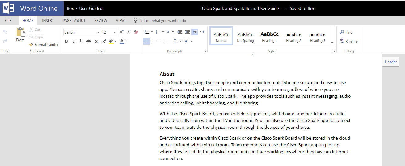Expand the multilevel list dropdown arrow
405x166 pixels.
(173, 32)
